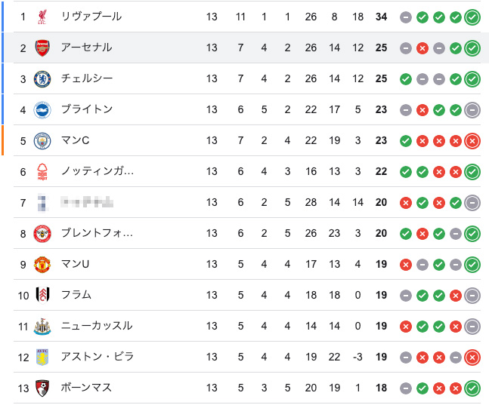Click ボーンマス's latest win result icon
Screen dimensions: 489x405
472,388
